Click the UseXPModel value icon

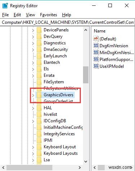(96, 66)
